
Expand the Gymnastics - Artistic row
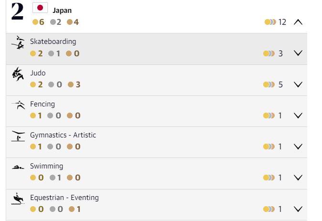tap(298, 147)
